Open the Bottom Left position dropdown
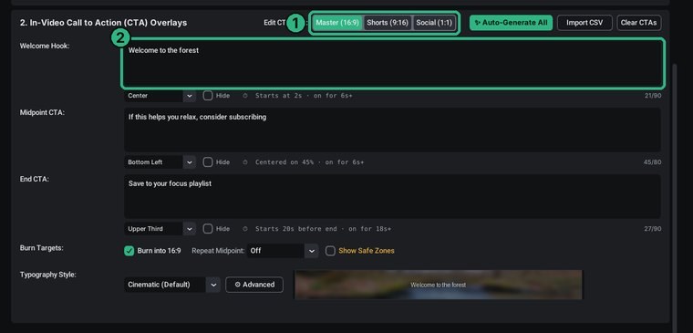 pyautogui.click(x=160, y=162)
